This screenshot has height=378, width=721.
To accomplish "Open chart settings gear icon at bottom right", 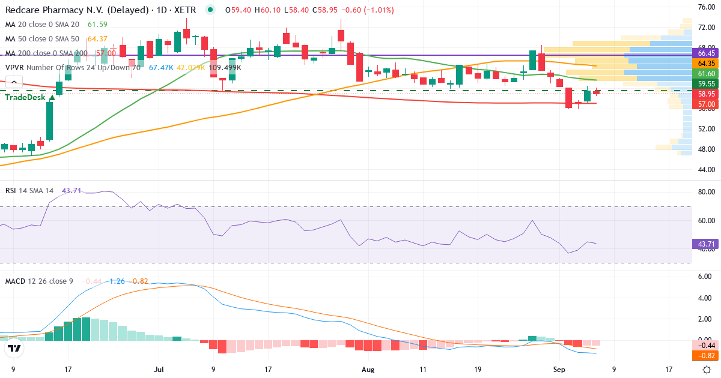I will 707,370.
